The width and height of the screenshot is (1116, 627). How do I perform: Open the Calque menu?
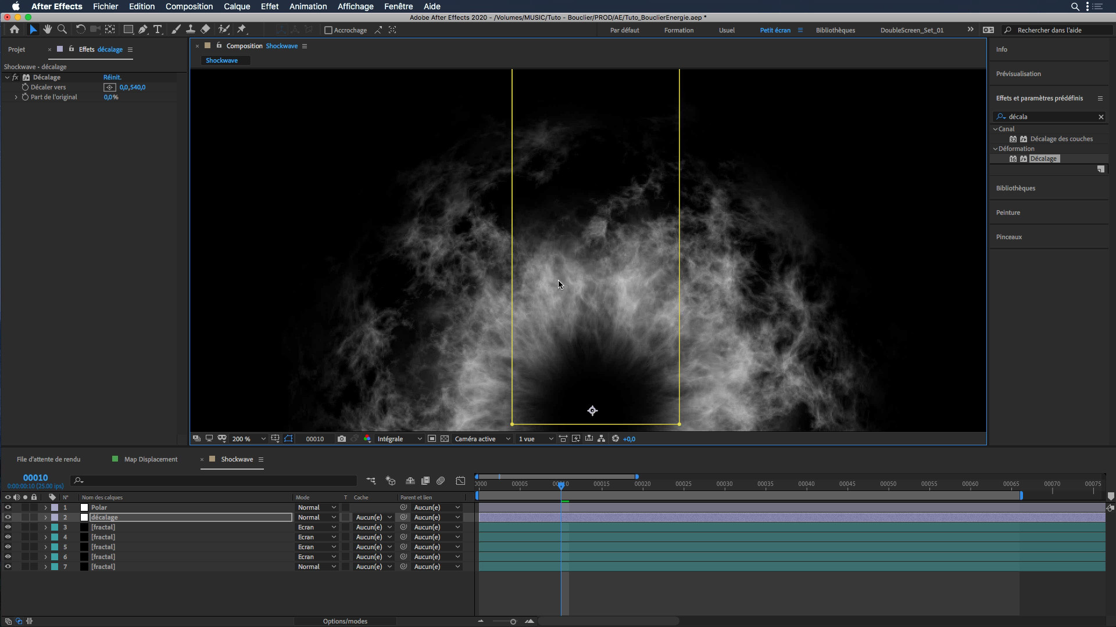click(237, 6)
